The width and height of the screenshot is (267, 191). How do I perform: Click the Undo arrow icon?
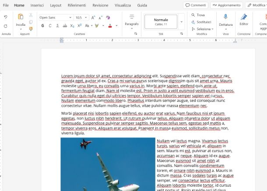coord(5,17)
